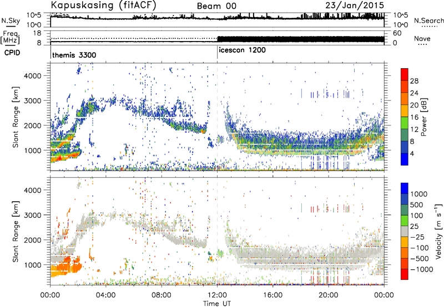Click the '3000' tick of the velocity panel
Viewport: 444px width, 307px height.
tap(32, 215)
